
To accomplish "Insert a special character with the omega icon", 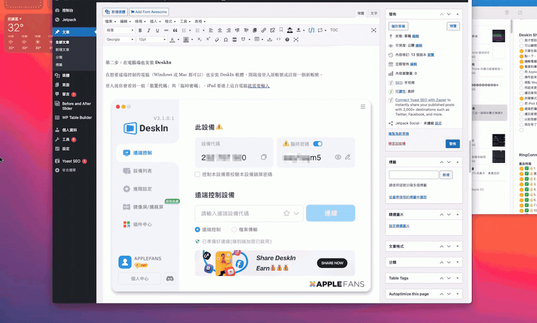I will click(226, 40).
